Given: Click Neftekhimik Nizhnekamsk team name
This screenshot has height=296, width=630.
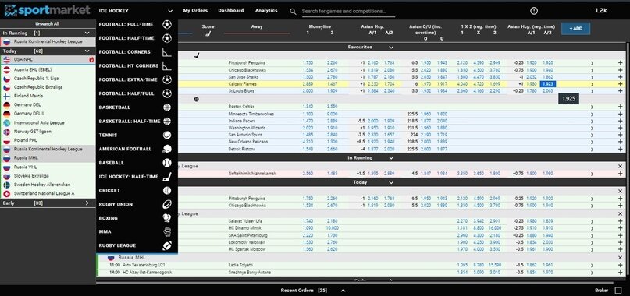Looking at the screenshot, I should point(251,174).
